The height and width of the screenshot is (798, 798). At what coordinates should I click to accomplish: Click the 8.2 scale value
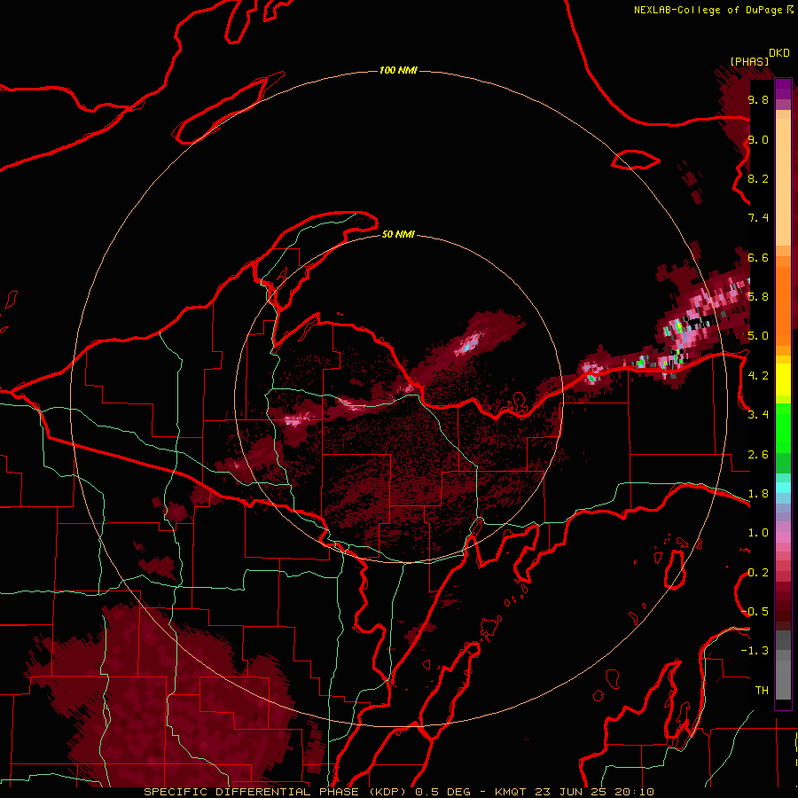758,178
